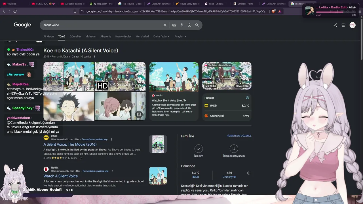Screen dimensions: 363x204
Task: Open the image gallery icon on collage
Action: 139,114
